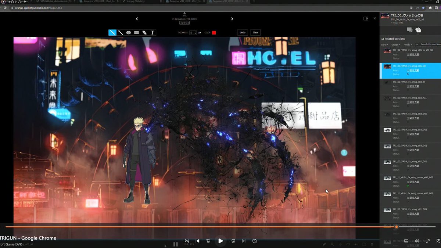The image size is (441, 248).
Task: Skip to next track in media player
Action: pos(244,241)
